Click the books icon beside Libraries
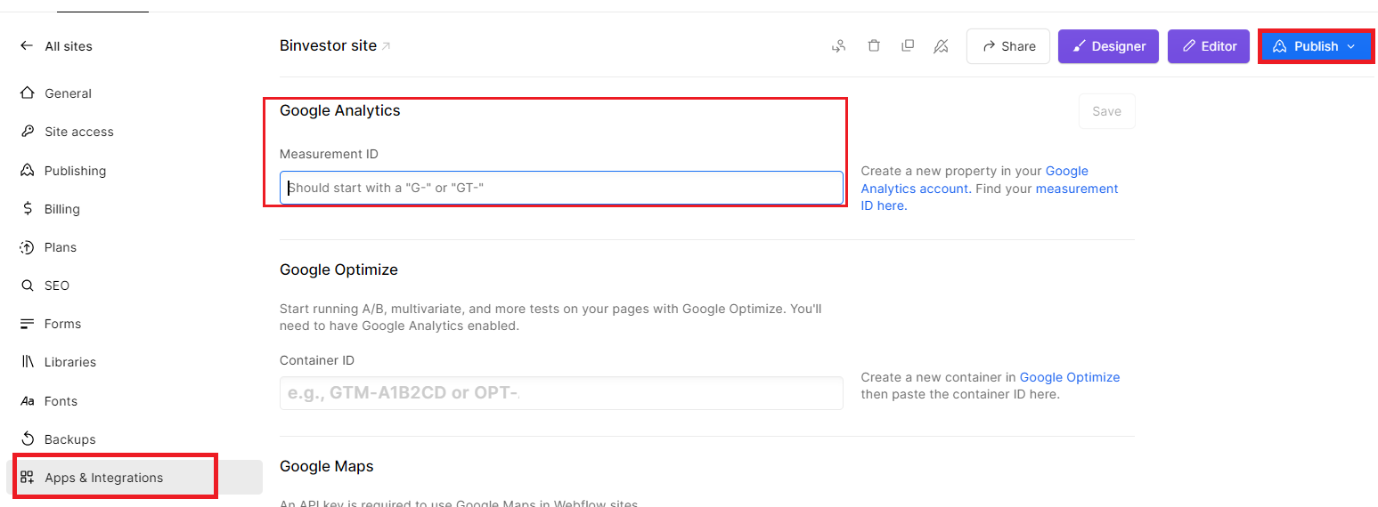The height and width of the screenshot is (507, 1378). pos(28,362)
